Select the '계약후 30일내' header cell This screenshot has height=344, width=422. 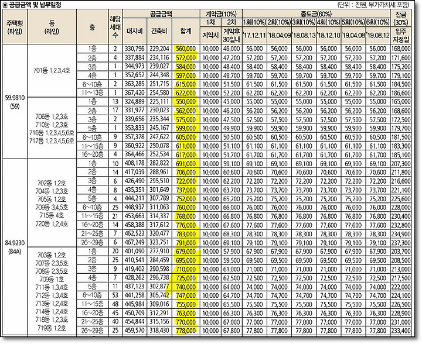(x=232, y=36)
